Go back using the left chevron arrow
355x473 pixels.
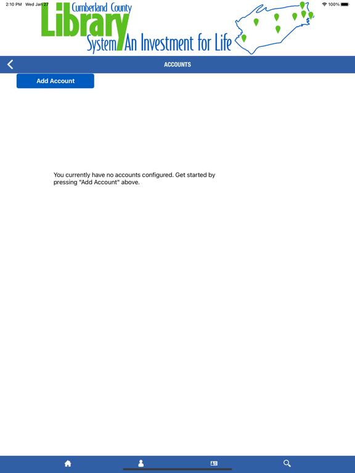10,64
